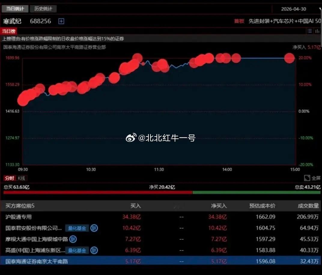Select 摩根大通中国上海银城中路 seat row
This screenshot has height=275, width=322.
(x=161, y=239)
